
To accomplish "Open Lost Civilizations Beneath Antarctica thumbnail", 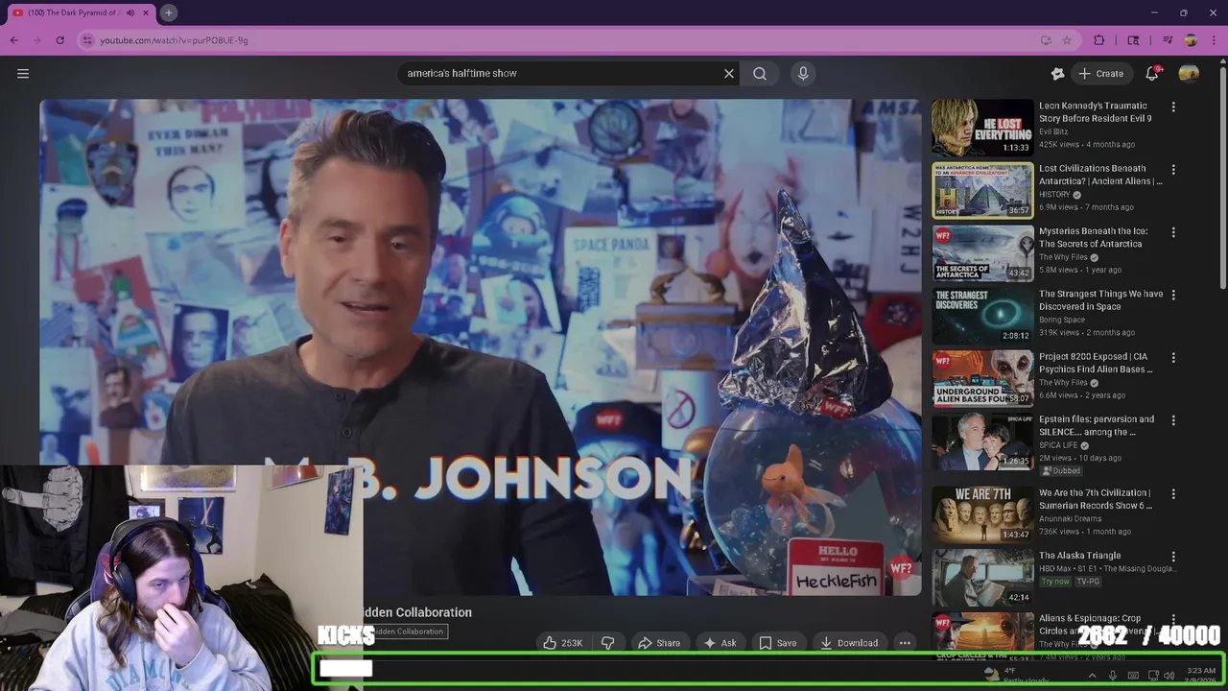I will [x=982, y=190].
